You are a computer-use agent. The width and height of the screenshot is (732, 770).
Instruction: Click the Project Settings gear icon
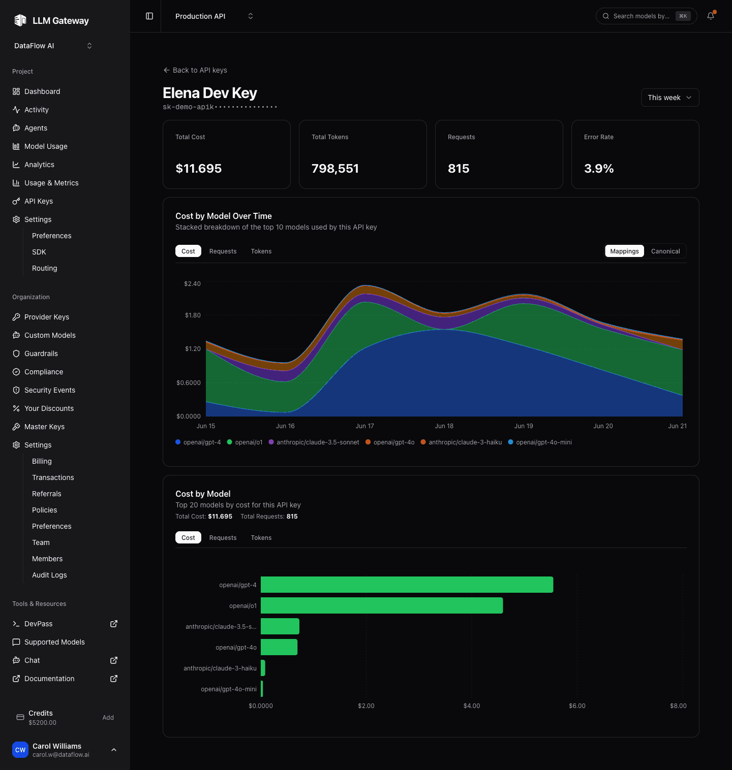coord(16,219)
